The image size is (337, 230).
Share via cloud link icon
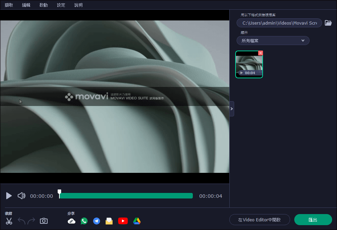[x=72, y=221]
